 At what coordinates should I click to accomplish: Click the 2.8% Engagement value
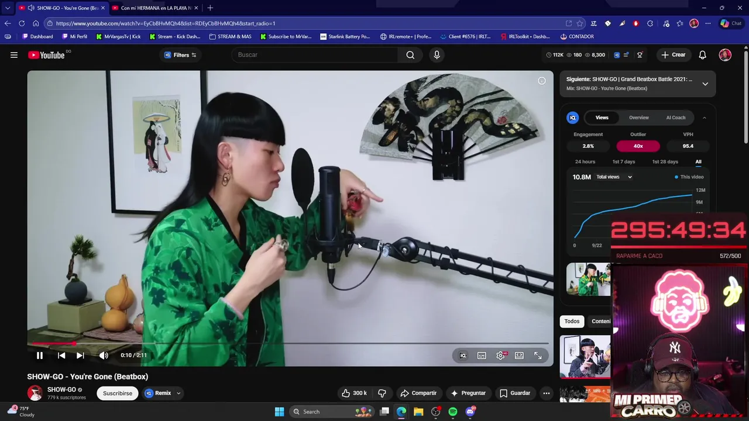click(588, 146)
